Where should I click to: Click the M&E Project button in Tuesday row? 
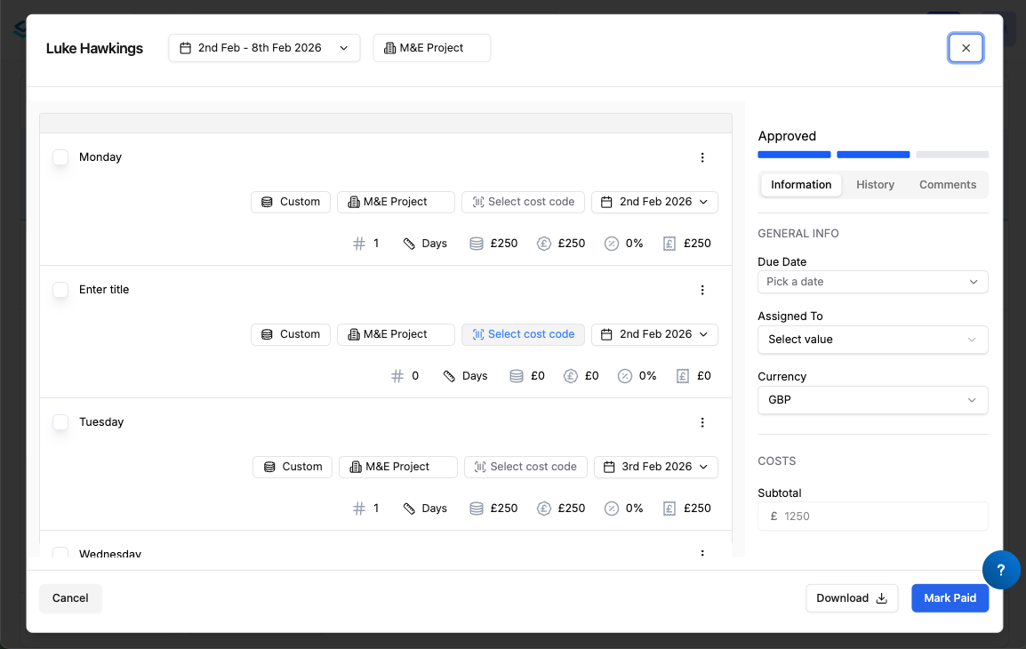point(397,467)
